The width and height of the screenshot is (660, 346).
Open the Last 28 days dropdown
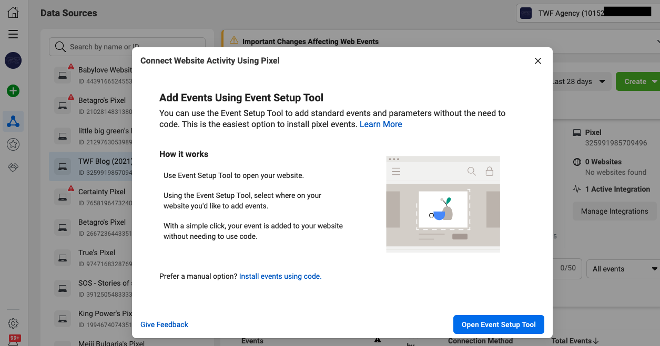click(x=578, y=81)
